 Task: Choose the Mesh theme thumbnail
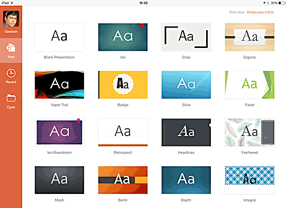pyautogui.click(x=59, y=180)
